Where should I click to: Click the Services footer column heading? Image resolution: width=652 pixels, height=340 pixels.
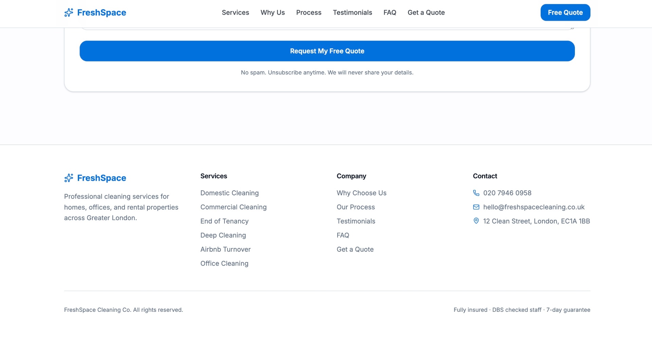coord(214,176)
